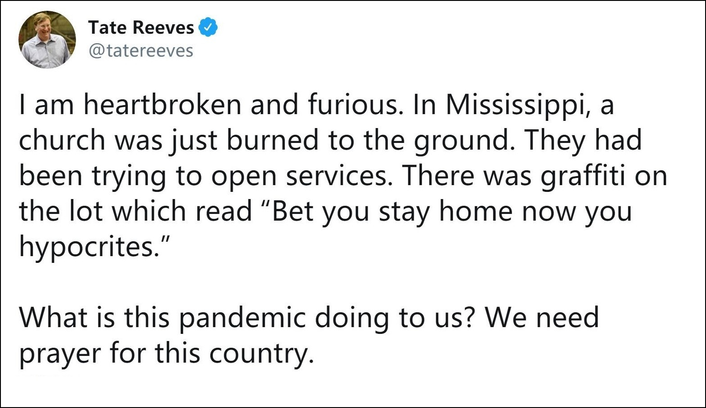Screen dimensions: 706x408
Task: Click the blue verified badge icon
Action: 208,28
